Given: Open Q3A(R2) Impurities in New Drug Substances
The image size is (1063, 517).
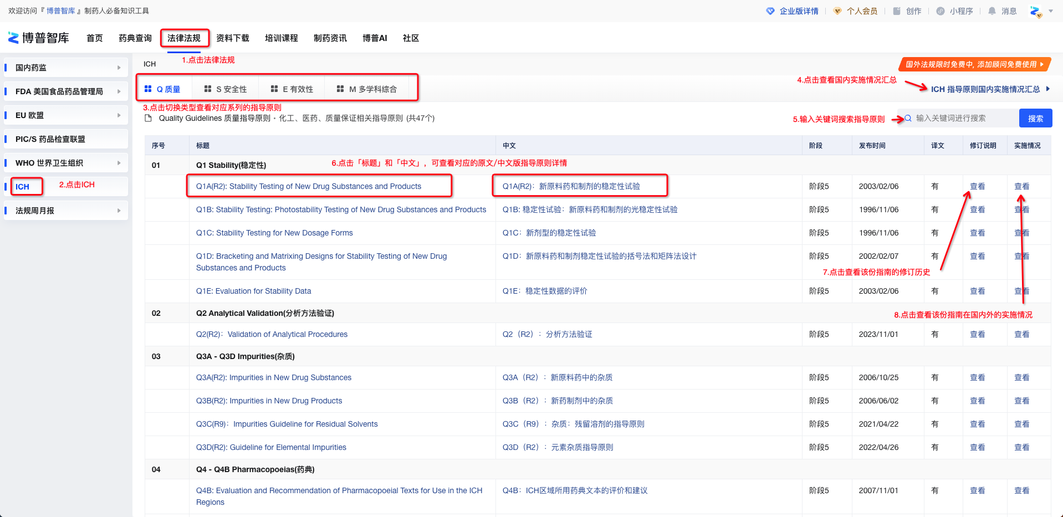Looking at the screenshot, I should 274,377.
